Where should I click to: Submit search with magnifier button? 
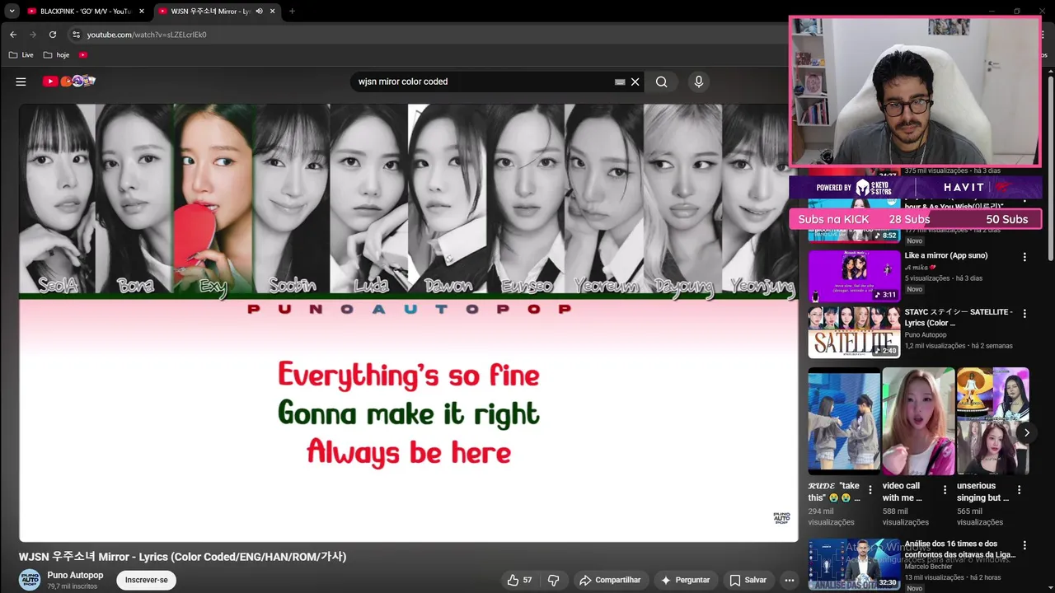click(661, 82)
